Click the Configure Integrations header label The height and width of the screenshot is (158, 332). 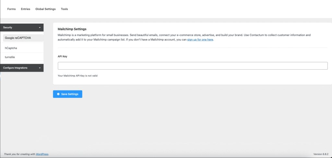(x=15, y=68)
